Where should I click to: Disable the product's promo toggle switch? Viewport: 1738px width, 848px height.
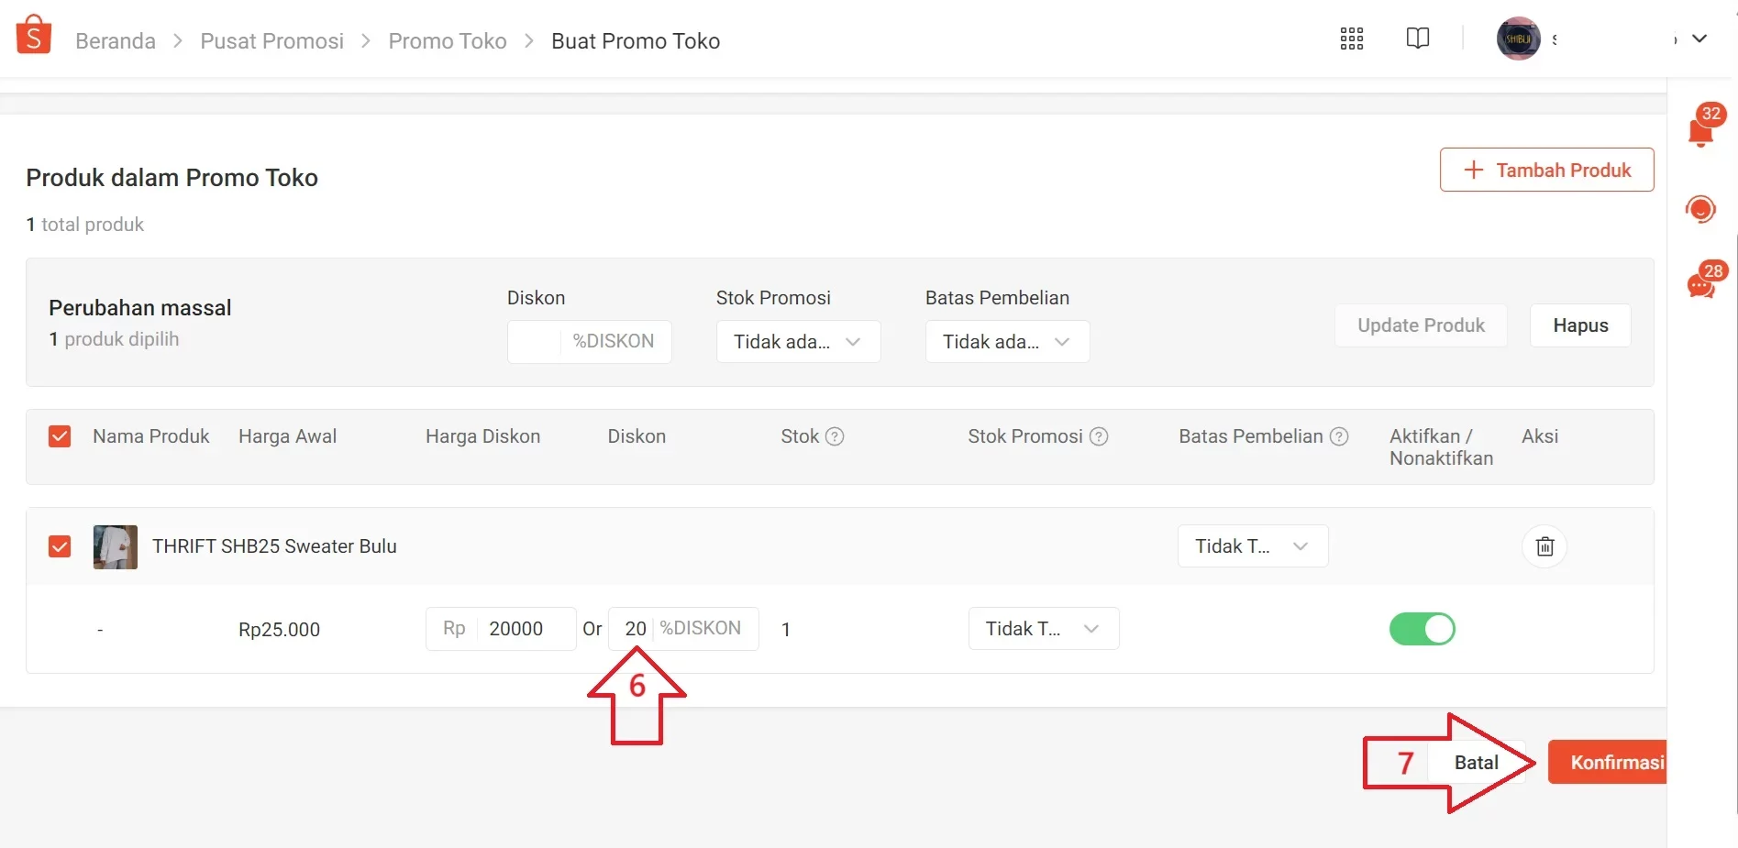(x=1422, y=629)
